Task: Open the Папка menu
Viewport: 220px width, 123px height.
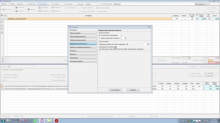Action: 12,4
